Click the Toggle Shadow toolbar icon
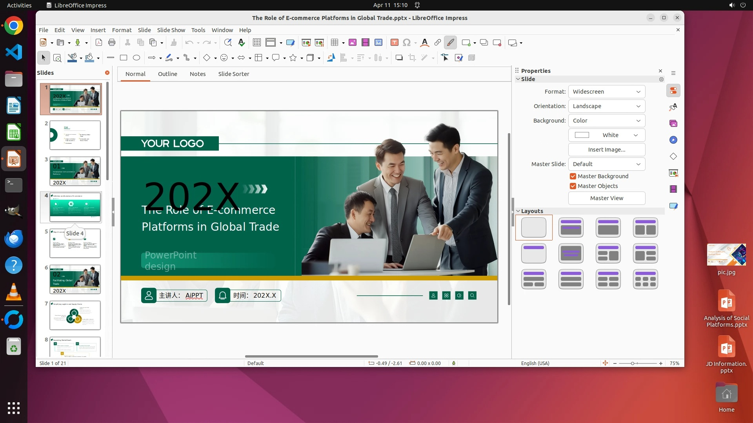This screenshot has width=753, height=423. (399, 58)
